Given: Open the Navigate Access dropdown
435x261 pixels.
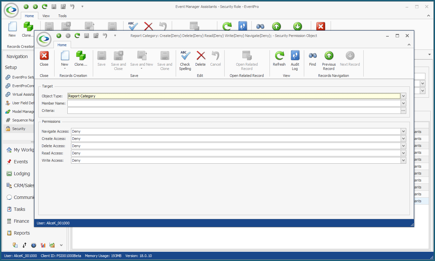Looking at the screenshot, I should 403,131.
